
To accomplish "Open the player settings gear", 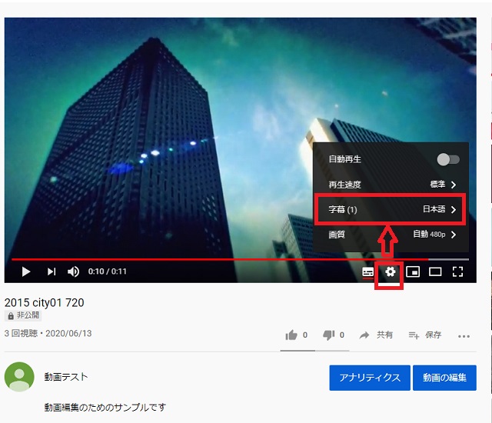I will [390, 271].
